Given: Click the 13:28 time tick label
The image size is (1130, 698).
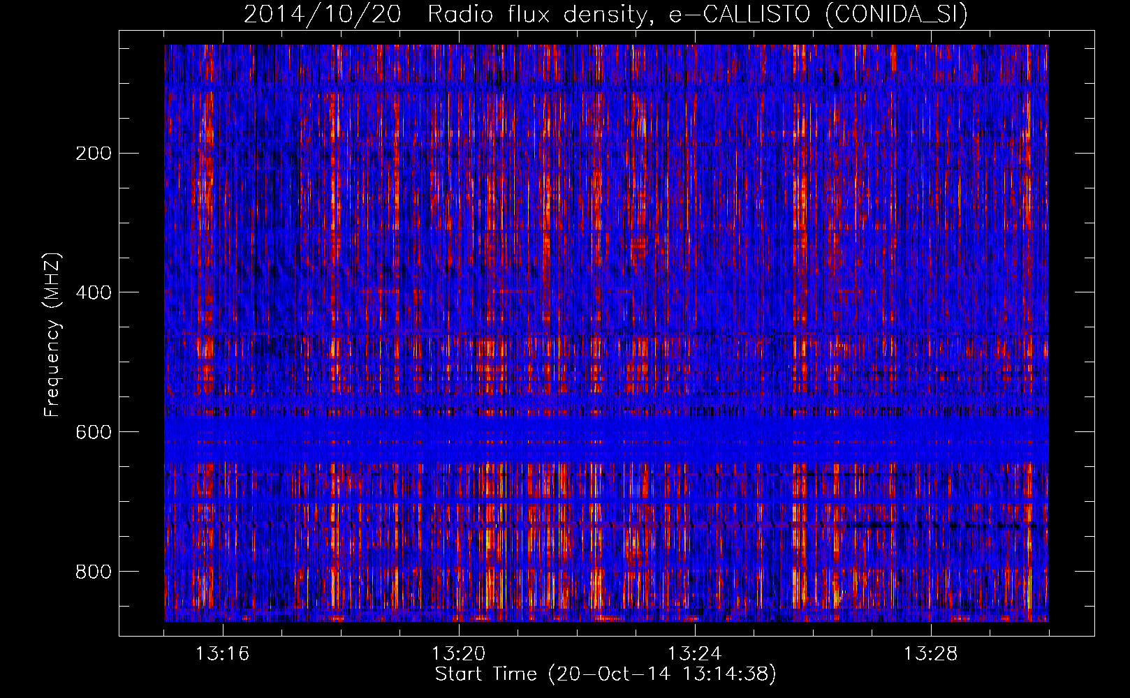Looking at the screenshot, I should pos(930,654).
